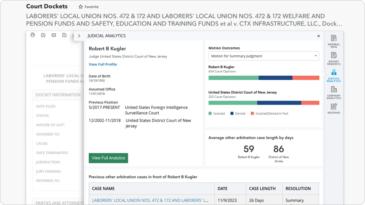
Task: Select the Judicial Analytics sidebar icon
Action: click(334, 75)
